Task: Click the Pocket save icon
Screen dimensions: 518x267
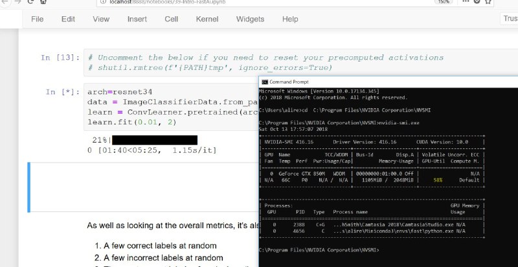Action: [477, 1]
